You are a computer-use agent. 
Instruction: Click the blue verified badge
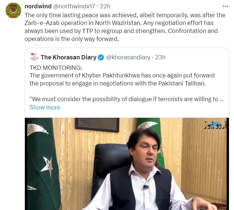101,58
